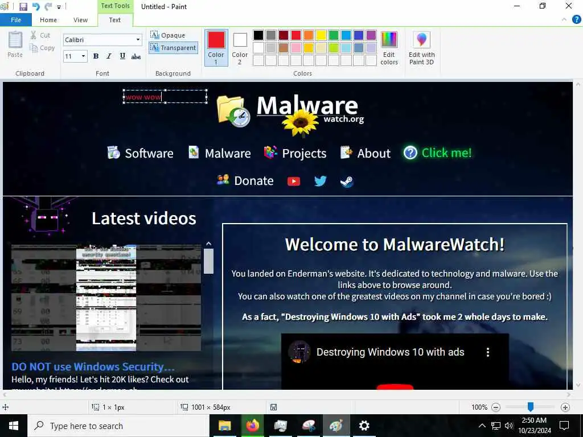
Task: Select Transparent background option
Action: 173,48
